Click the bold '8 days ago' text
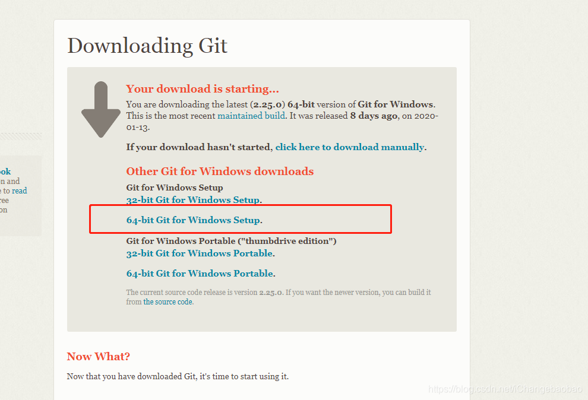Image resolution: width=588 pixels, height=400 pixels. [374, 116]
